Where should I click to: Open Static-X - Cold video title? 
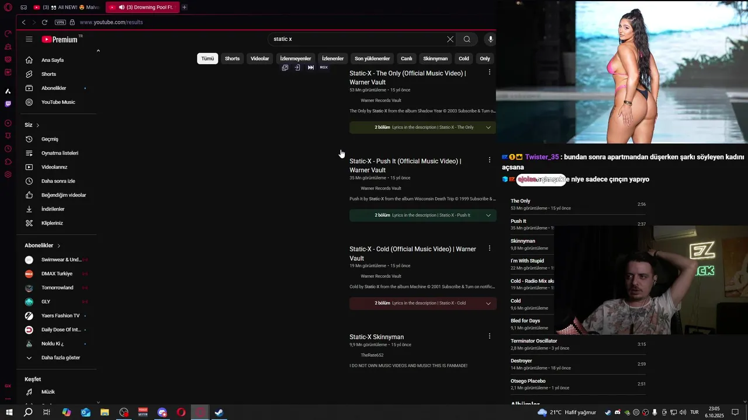click(x=413, y=254)
